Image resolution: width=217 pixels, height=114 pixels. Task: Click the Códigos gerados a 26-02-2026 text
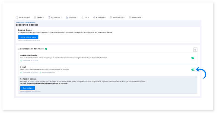30,91
